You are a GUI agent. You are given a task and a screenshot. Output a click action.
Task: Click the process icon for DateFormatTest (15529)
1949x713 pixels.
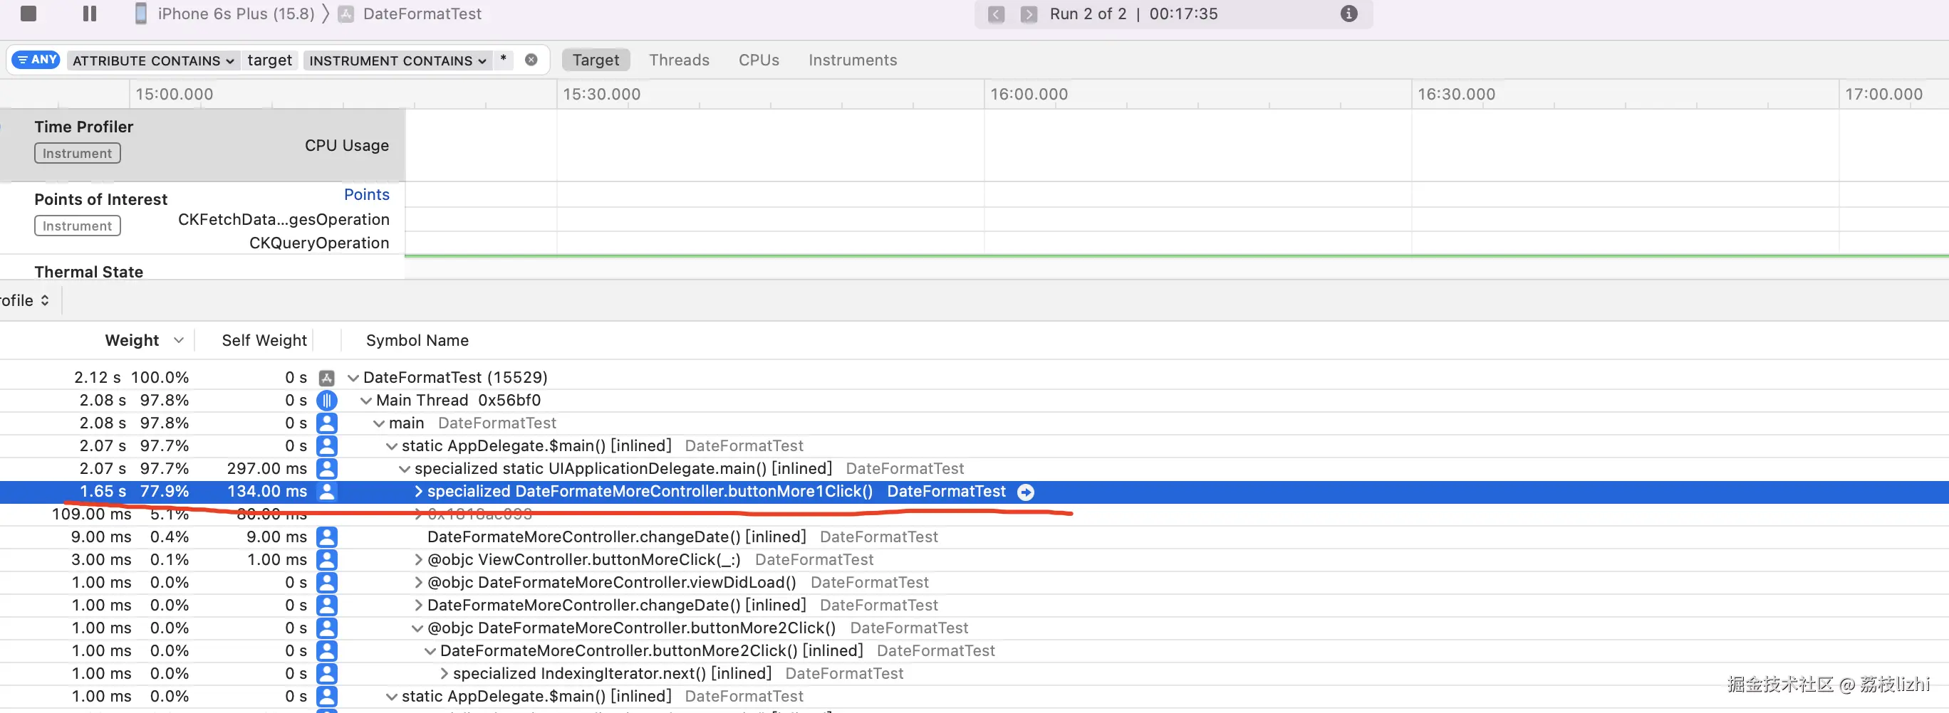click(327, 377)
